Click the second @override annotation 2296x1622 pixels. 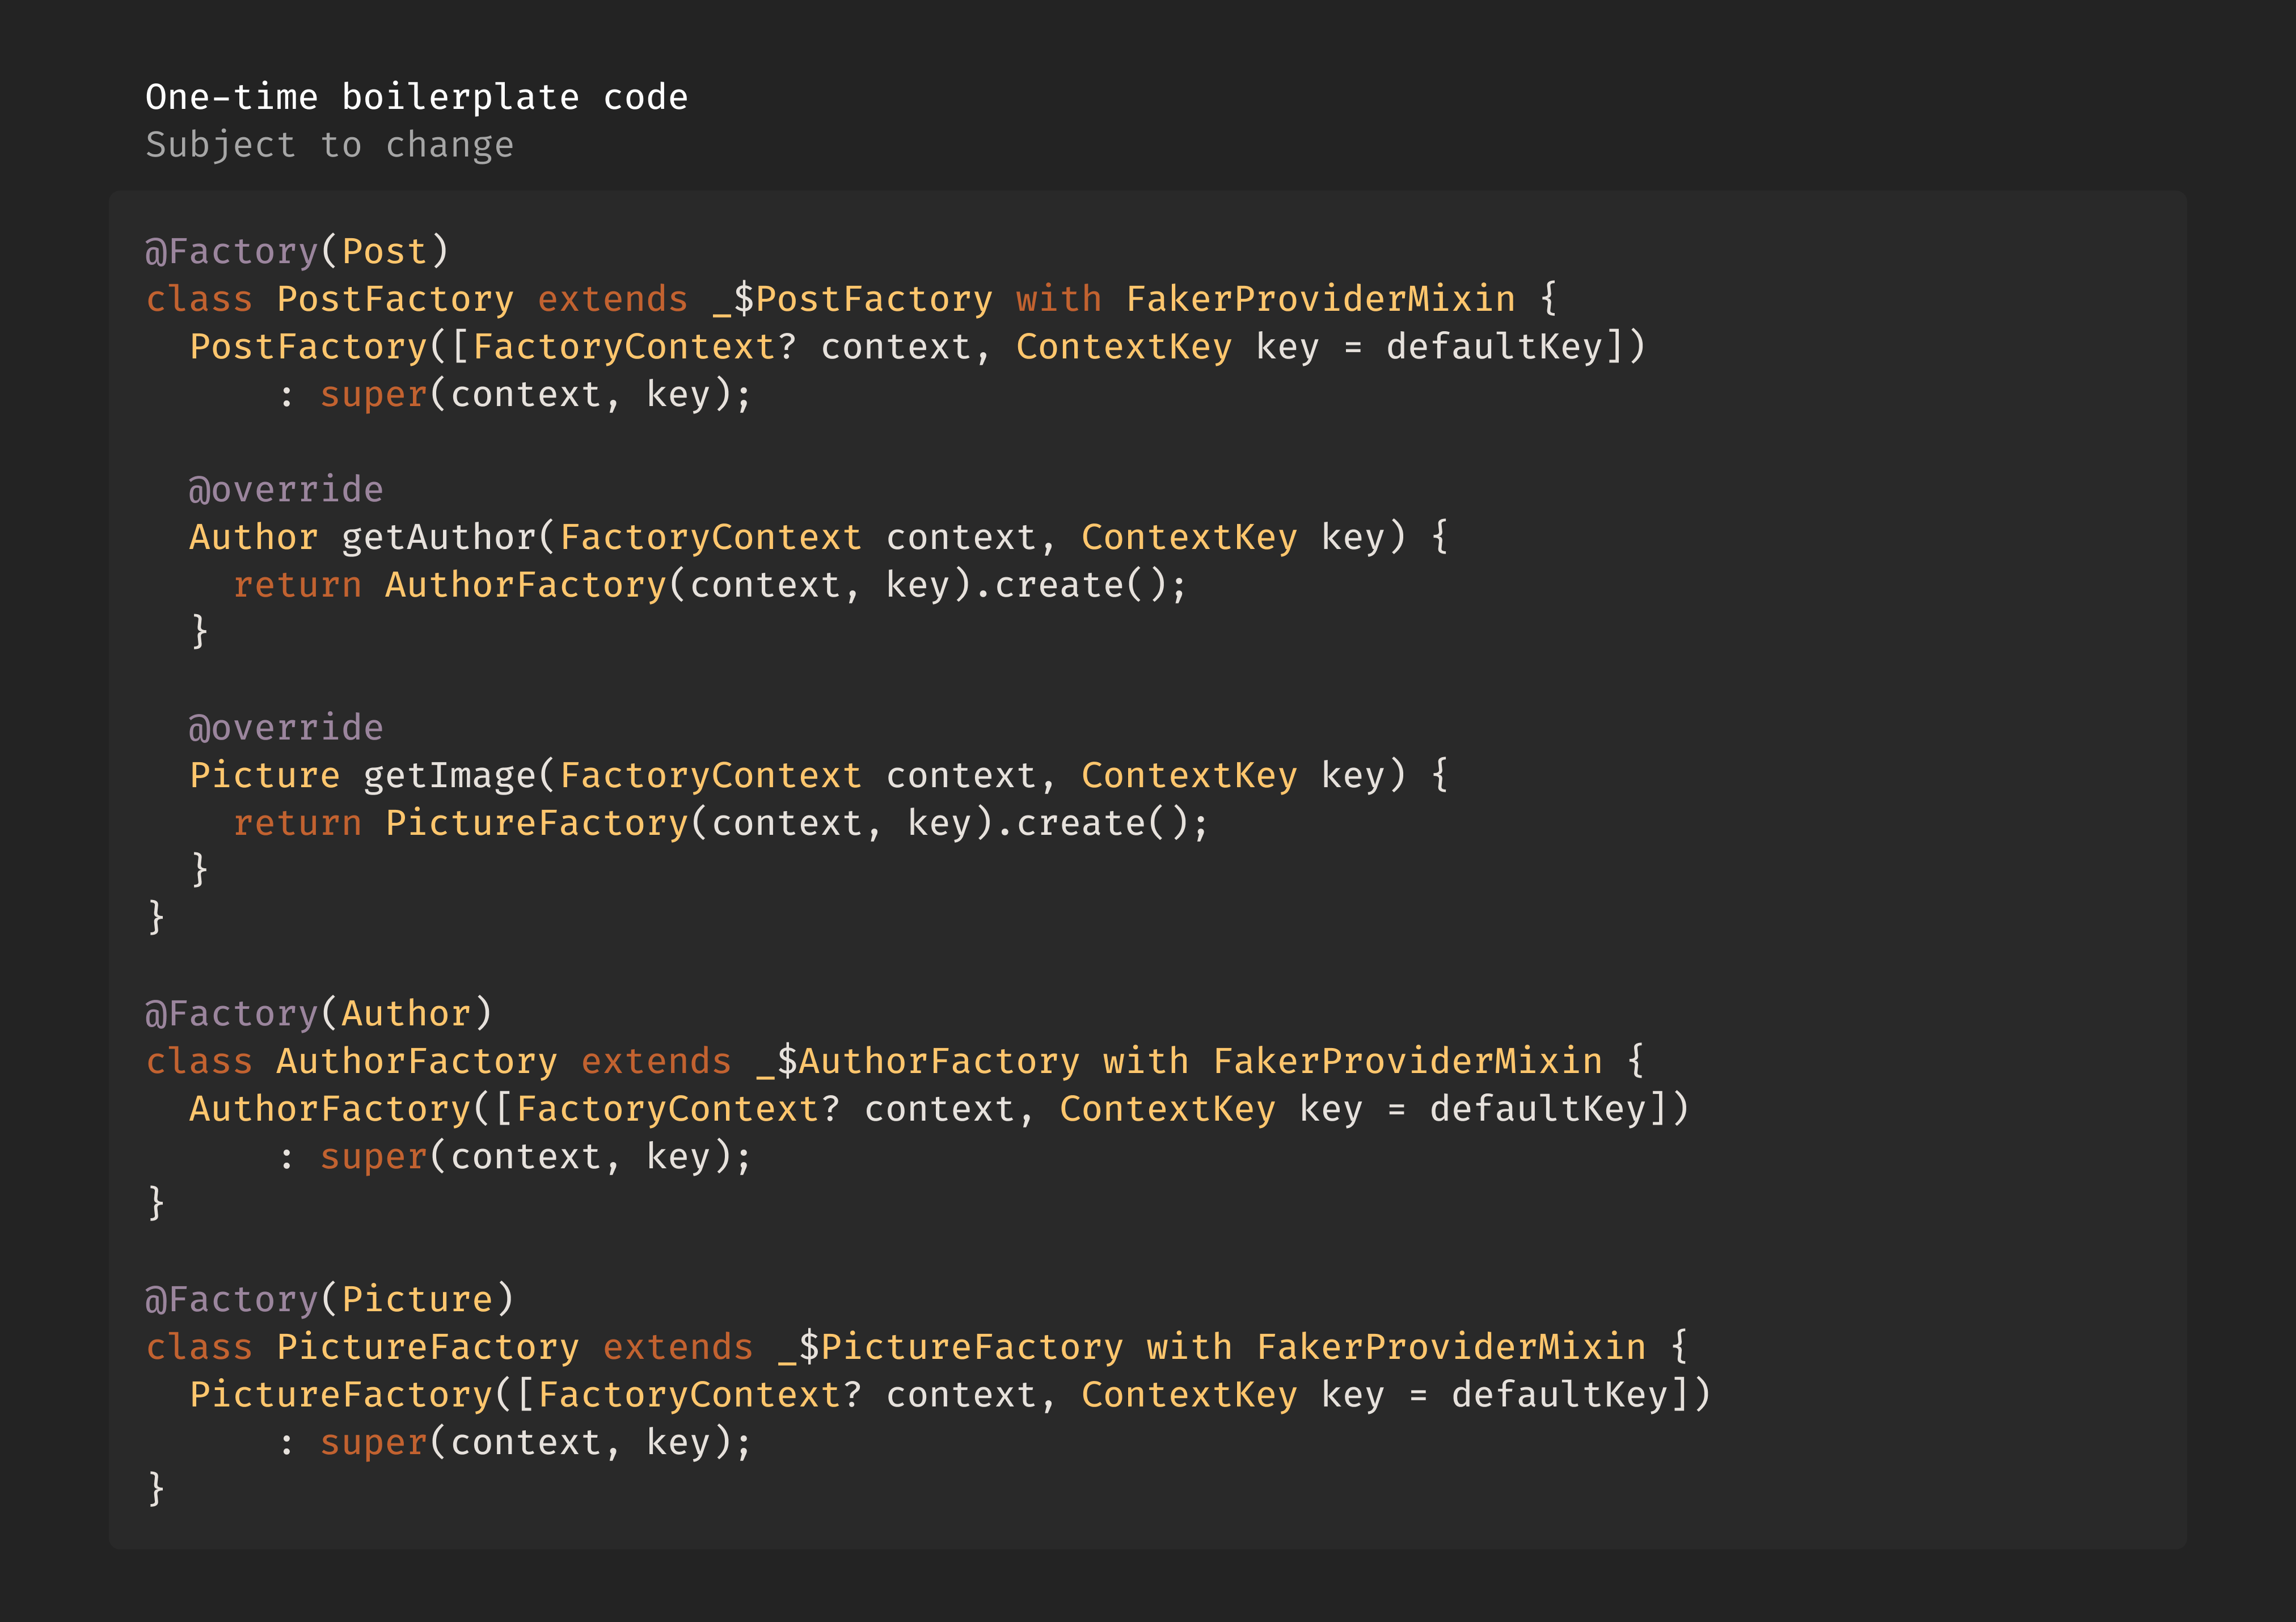(x=286, y=727)
